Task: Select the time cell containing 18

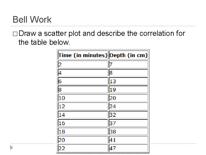Action: [x=83, y=131]
